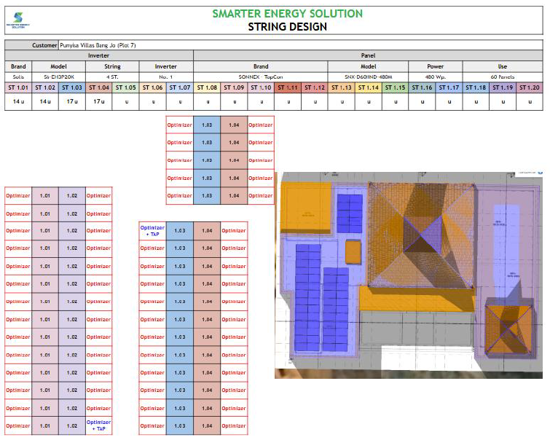Click the 17 u count under ST 1.03
Viewport: 550px width, 440px height.
click(72, 101)
